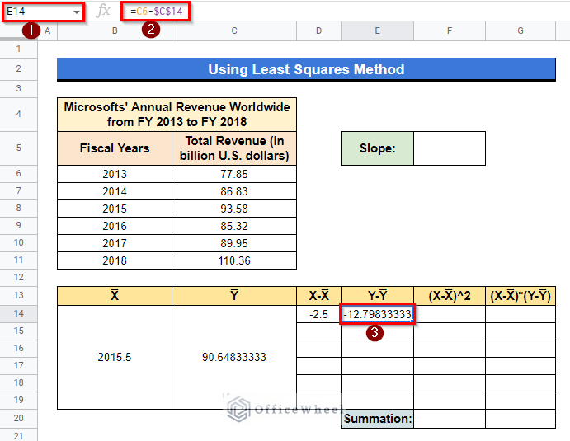The image size is (570, 441).
Task: Select row 11 header
Action: [18, 260]
